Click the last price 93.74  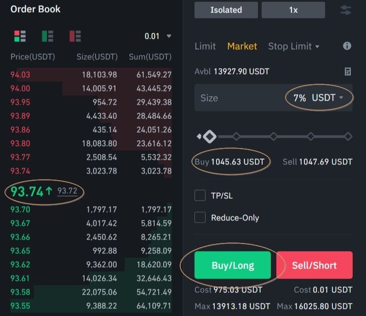click(x=27, y=192)
